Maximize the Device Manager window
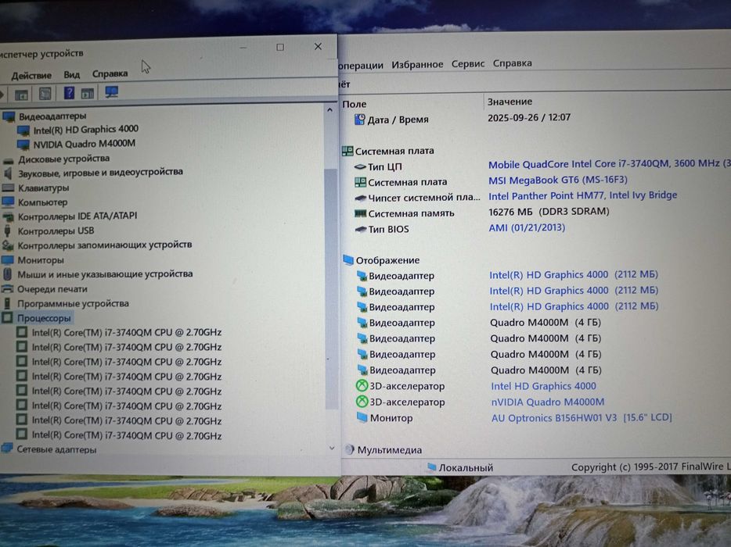 pos(280,47)
